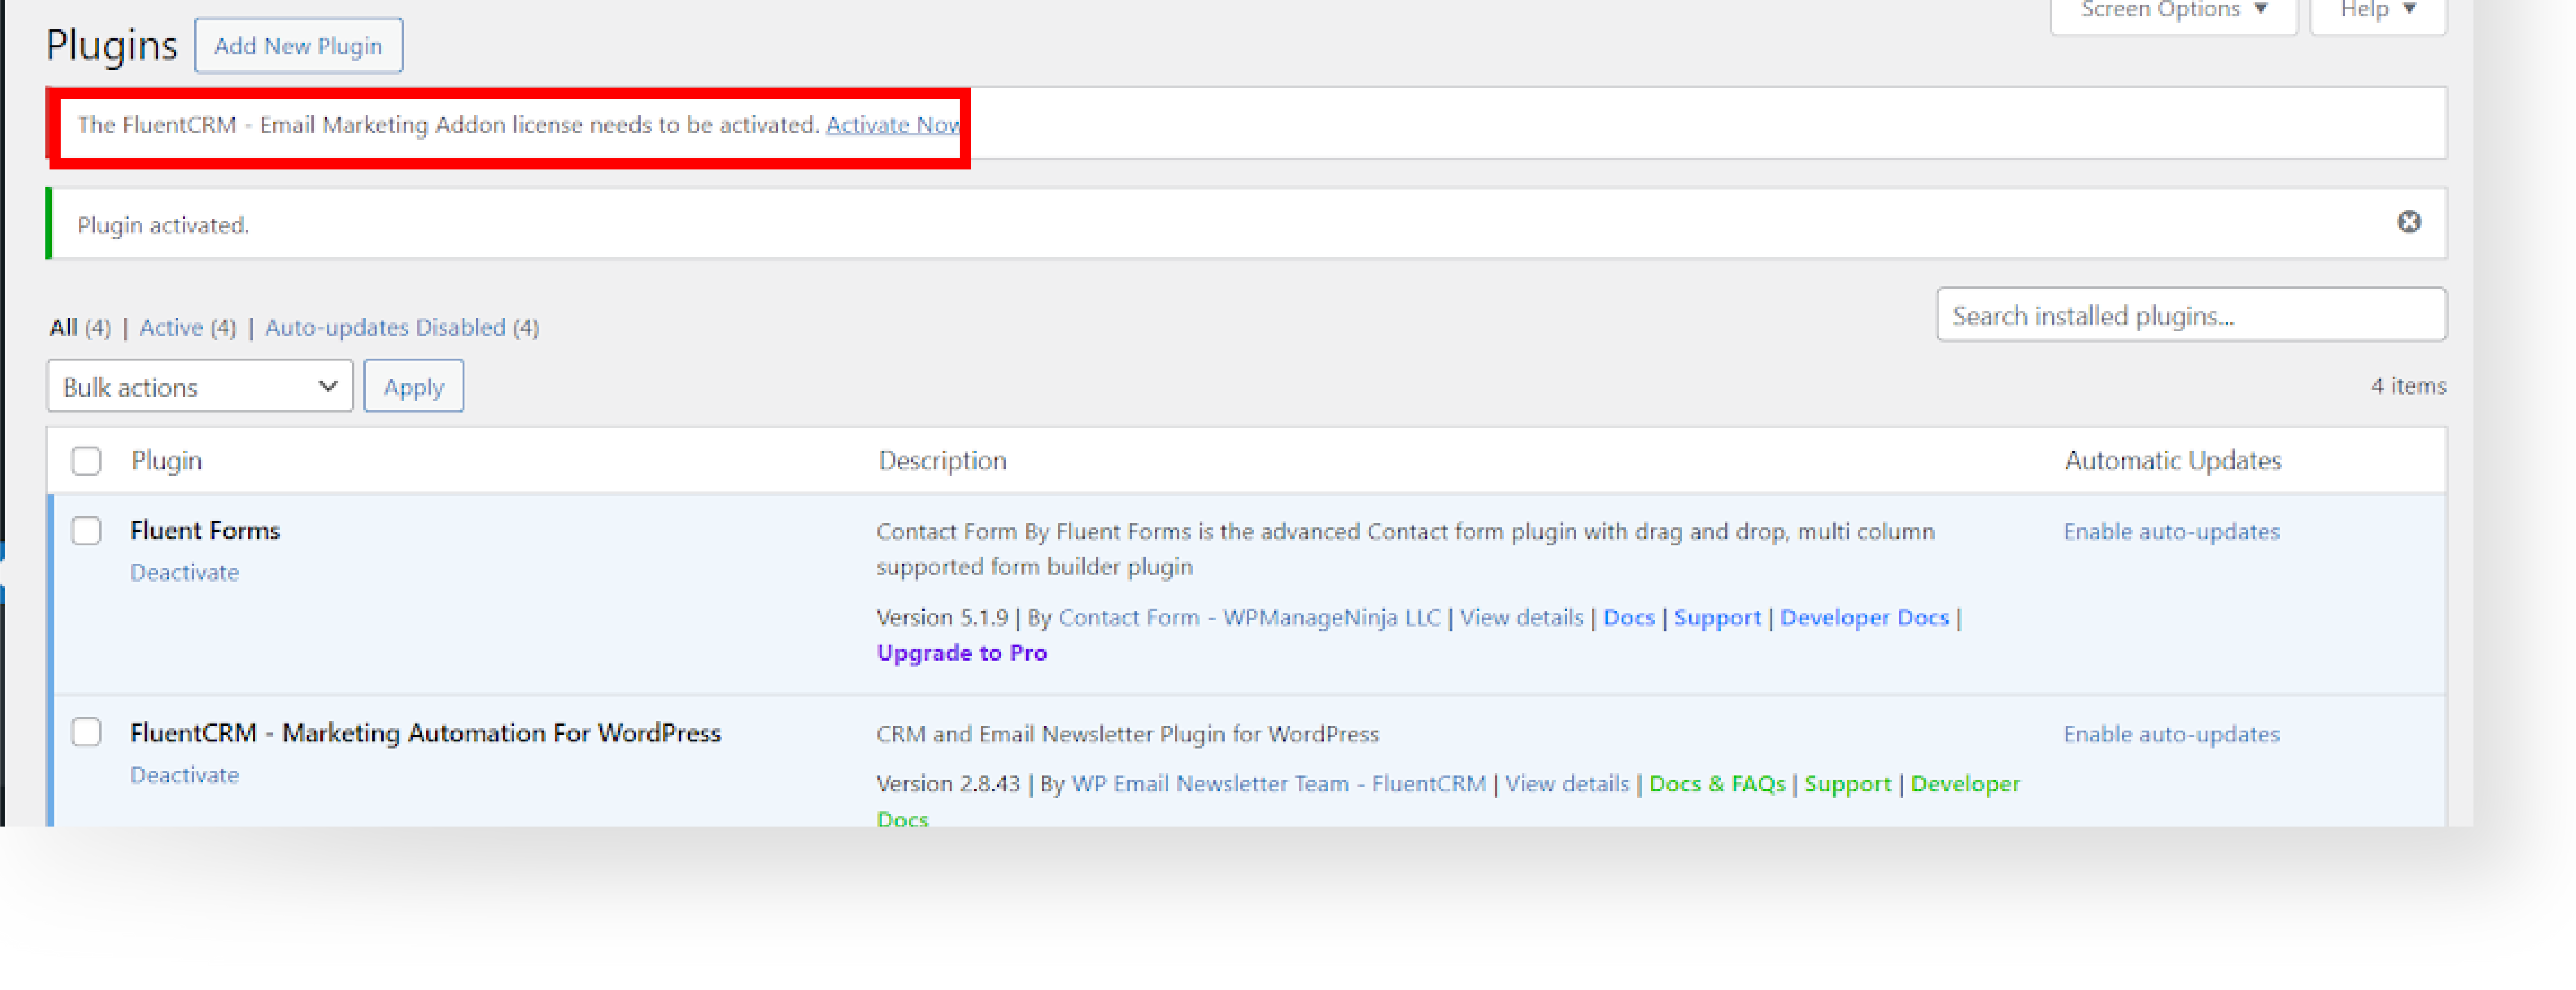Click Activate Now license link
Image resolution: width=2576 pixels, height=990 pixels.
[x=892, y=125]
